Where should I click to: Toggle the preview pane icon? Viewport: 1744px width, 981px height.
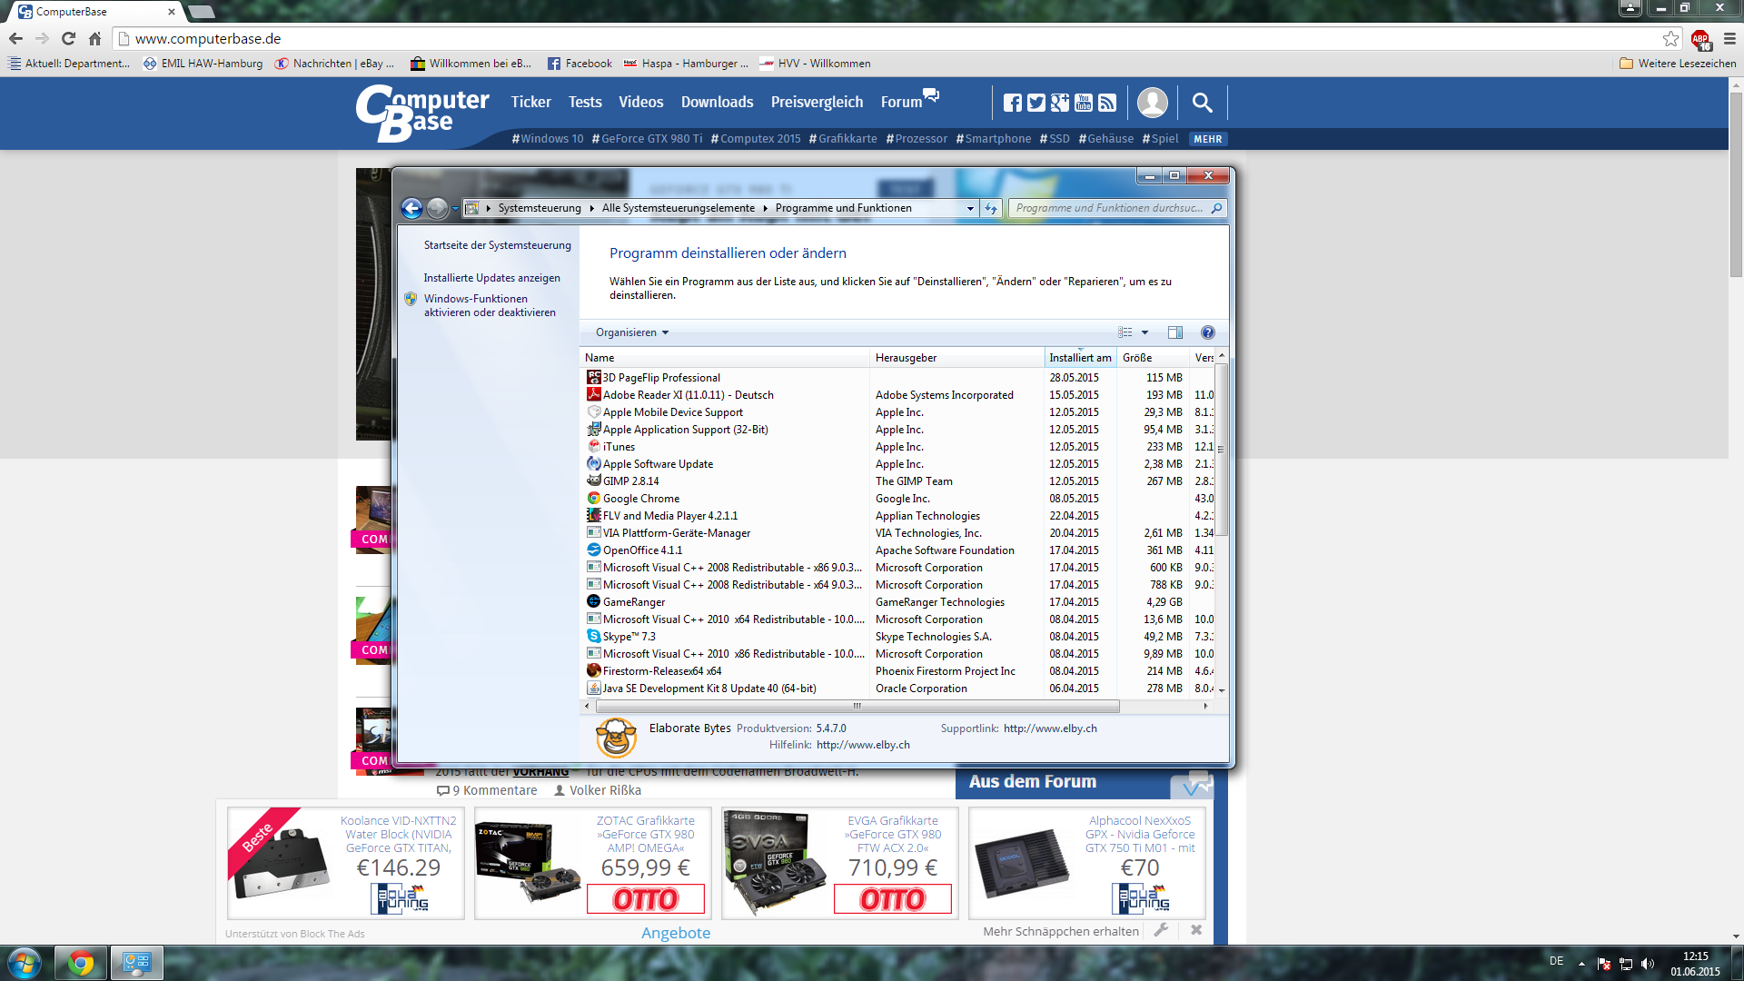(x=1174, y=332)
